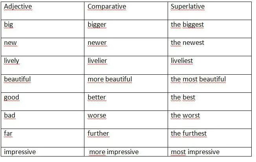Click the 'Superlative' column header text

(188, 7)
